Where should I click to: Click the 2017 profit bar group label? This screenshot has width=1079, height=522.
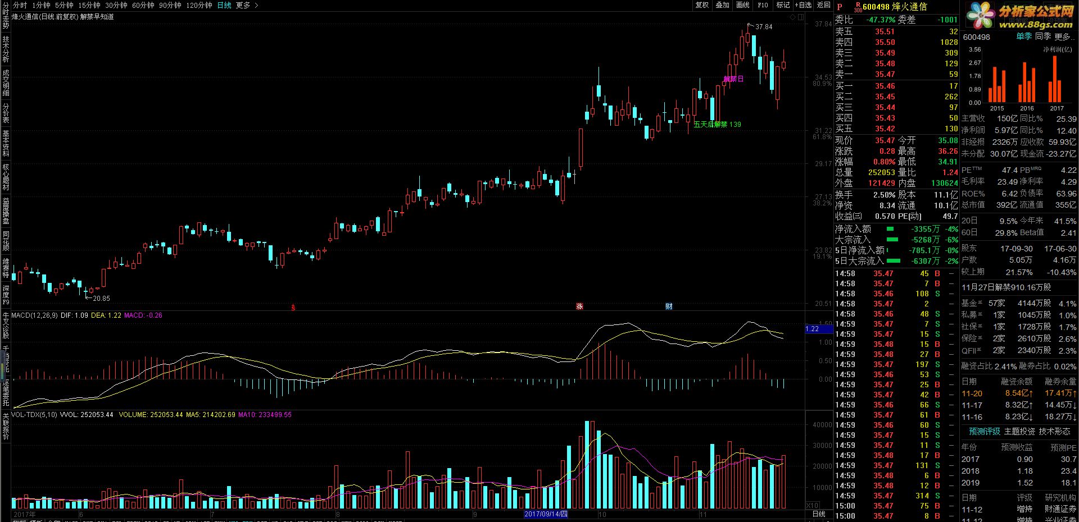pos(1057,108)
